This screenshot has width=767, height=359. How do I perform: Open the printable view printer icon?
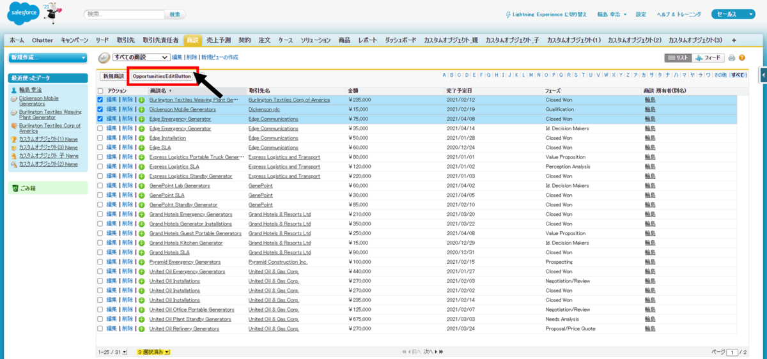pos(732,57)
